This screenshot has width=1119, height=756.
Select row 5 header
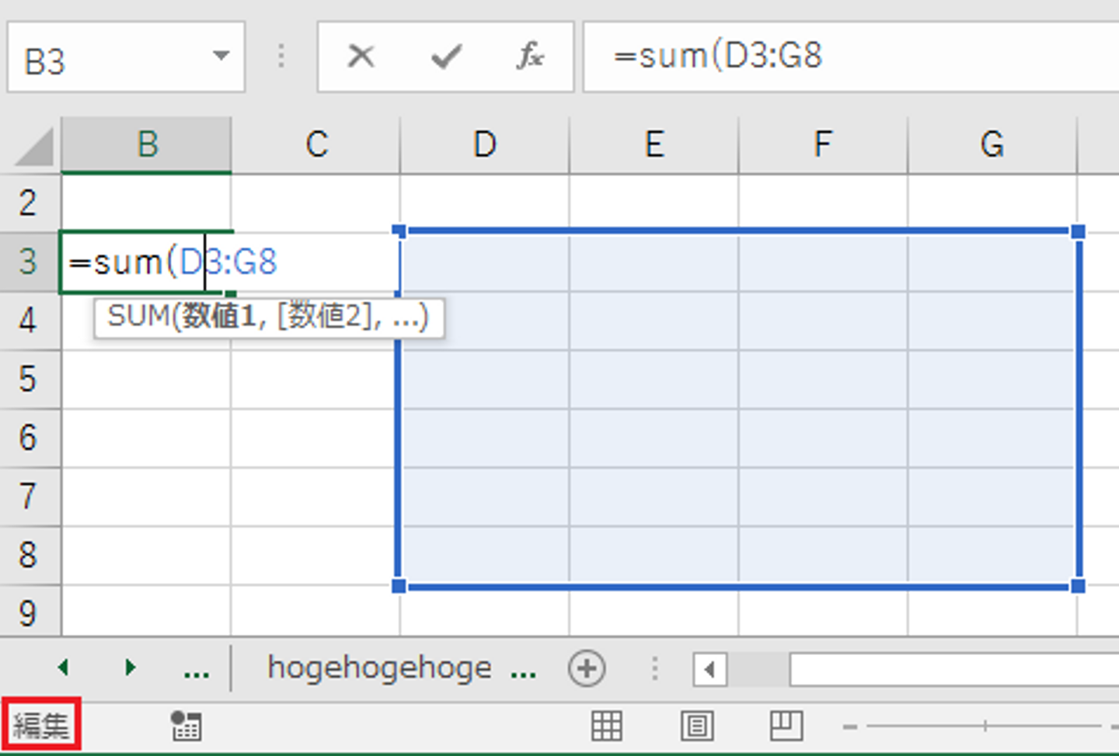point(29,380)
